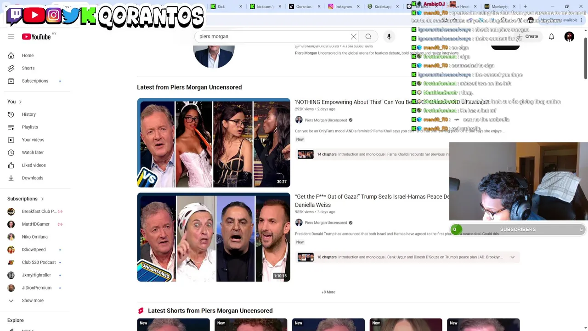The width and height of the screenshot is (588, 331).
Task: Go to YouTube home via logo
Action: pyautogui.click(x=36, y=37)
